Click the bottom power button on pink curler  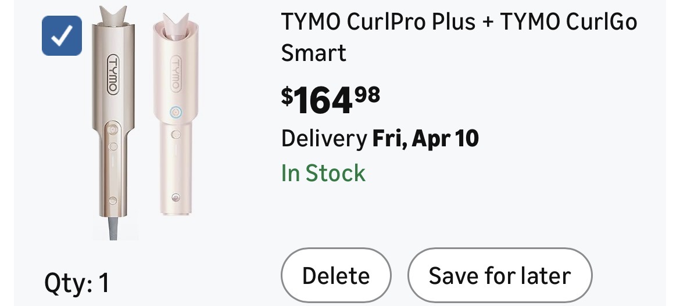tap(173, 196)
